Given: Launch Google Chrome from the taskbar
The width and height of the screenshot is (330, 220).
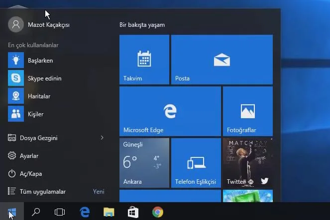Looking at the screenshot, I should [157, 212].
